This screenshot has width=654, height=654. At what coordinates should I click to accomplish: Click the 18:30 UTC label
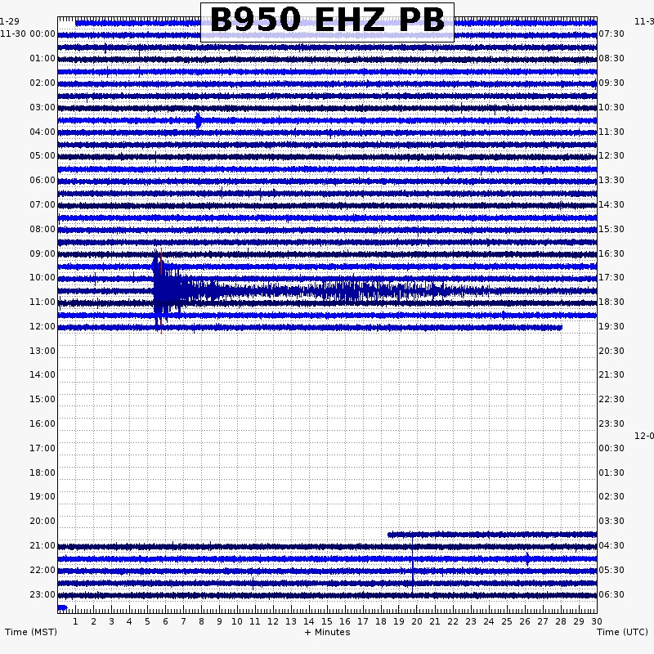click(611, 302)
